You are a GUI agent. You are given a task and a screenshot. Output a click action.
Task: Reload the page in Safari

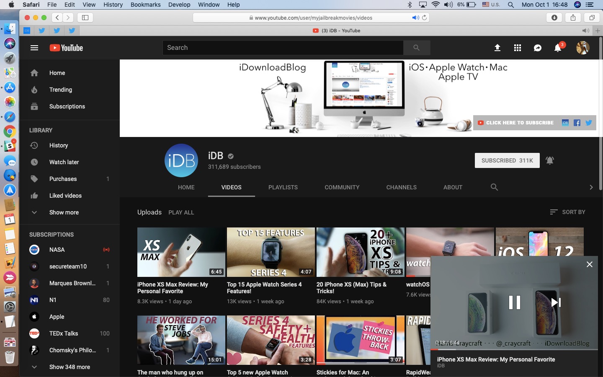tap(424, 18)
